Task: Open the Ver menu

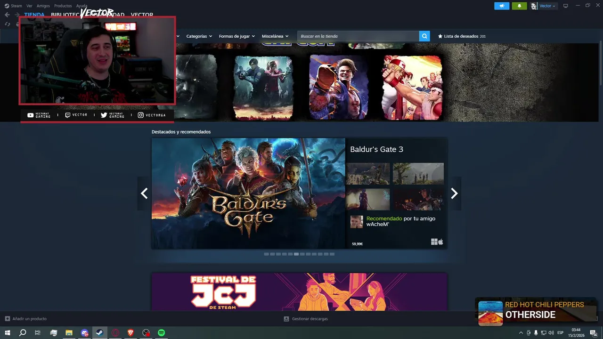Action: click(x=30, y=6)
